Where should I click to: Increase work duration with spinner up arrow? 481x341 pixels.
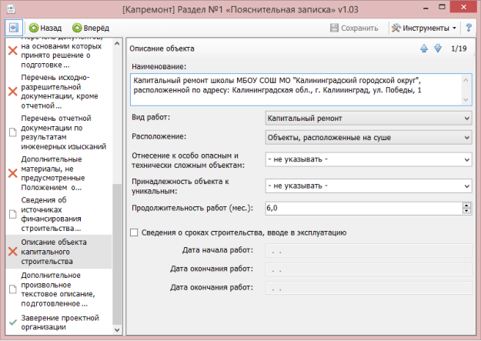pos(466,205)
